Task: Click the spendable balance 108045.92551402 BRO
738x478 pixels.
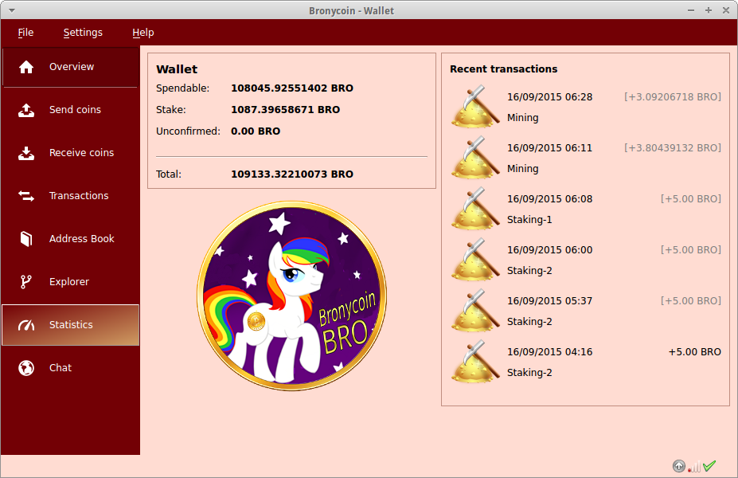Action: (x=292, y=88)
